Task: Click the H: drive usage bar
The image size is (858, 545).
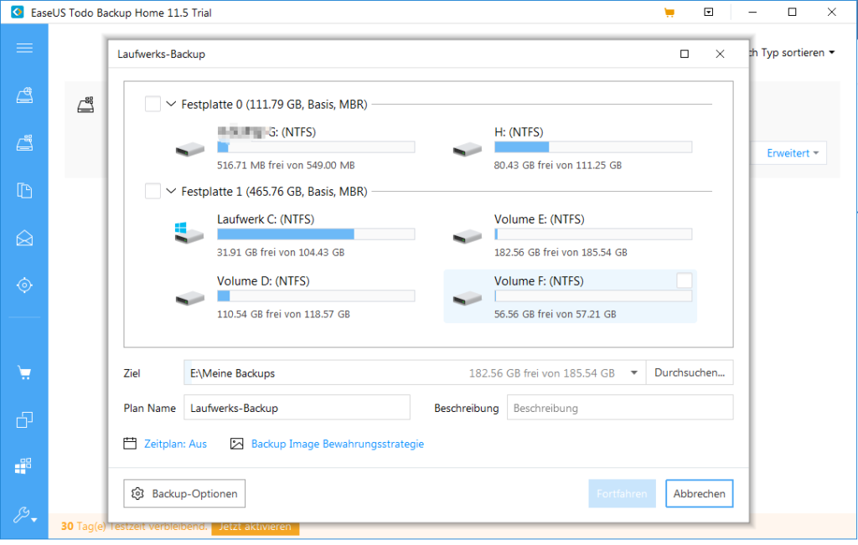Action: coord(593,147)
